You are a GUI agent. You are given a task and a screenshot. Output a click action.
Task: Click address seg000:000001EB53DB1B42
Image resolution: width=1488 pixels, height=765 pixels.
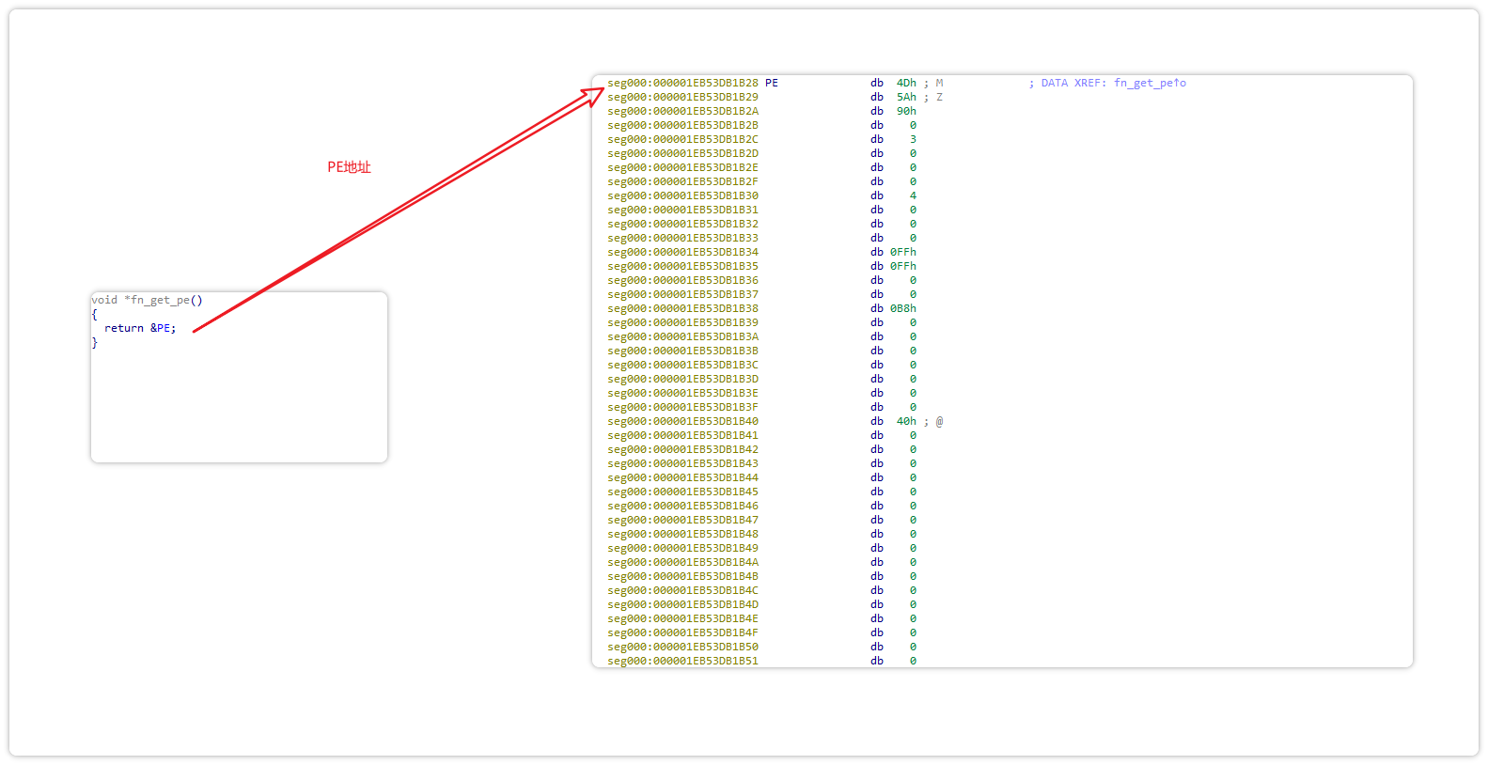682,449
